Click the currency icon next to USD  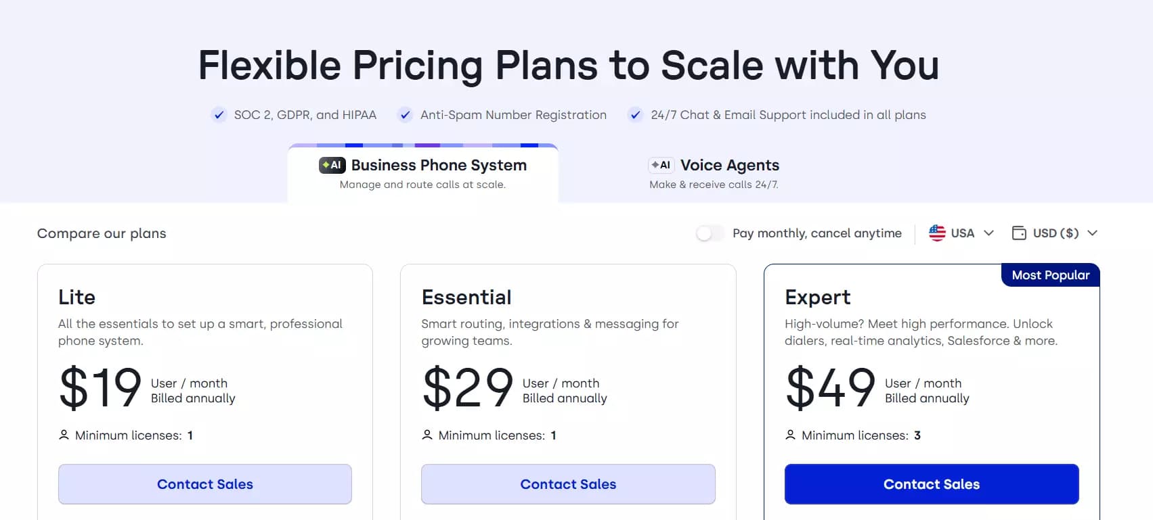pos(1018,233)
